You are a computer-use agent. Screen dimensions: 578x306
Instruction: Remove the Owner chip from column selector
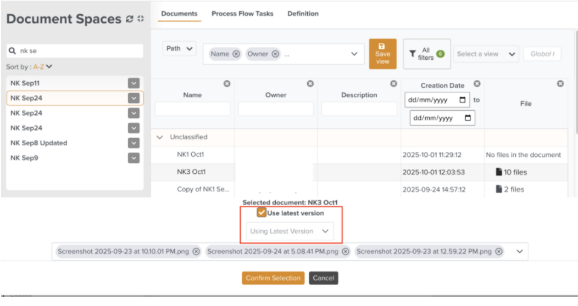[275, 54]
